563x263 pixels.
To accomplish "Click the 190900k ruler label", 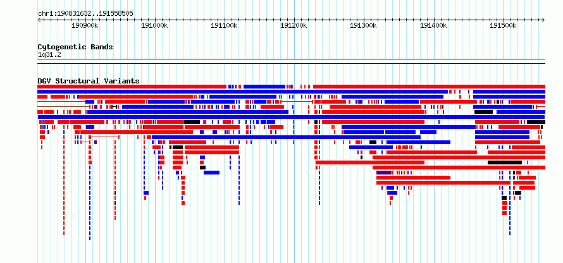I will point(85,25).
